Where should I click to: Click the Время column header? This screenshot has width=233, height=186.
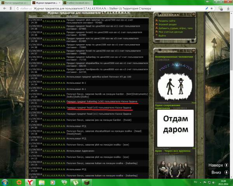click(33, 16)
